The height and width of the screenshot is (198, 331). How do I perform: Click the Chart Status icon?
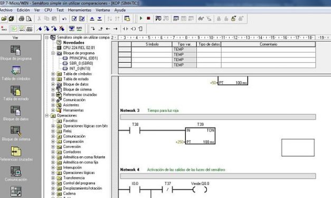[176, 19]
